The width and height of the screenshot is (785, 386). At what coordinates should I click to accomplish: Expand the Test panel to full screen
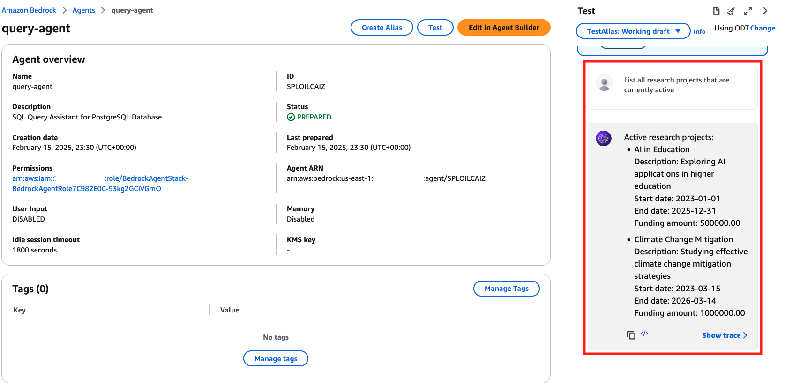(x=748, y=11)
